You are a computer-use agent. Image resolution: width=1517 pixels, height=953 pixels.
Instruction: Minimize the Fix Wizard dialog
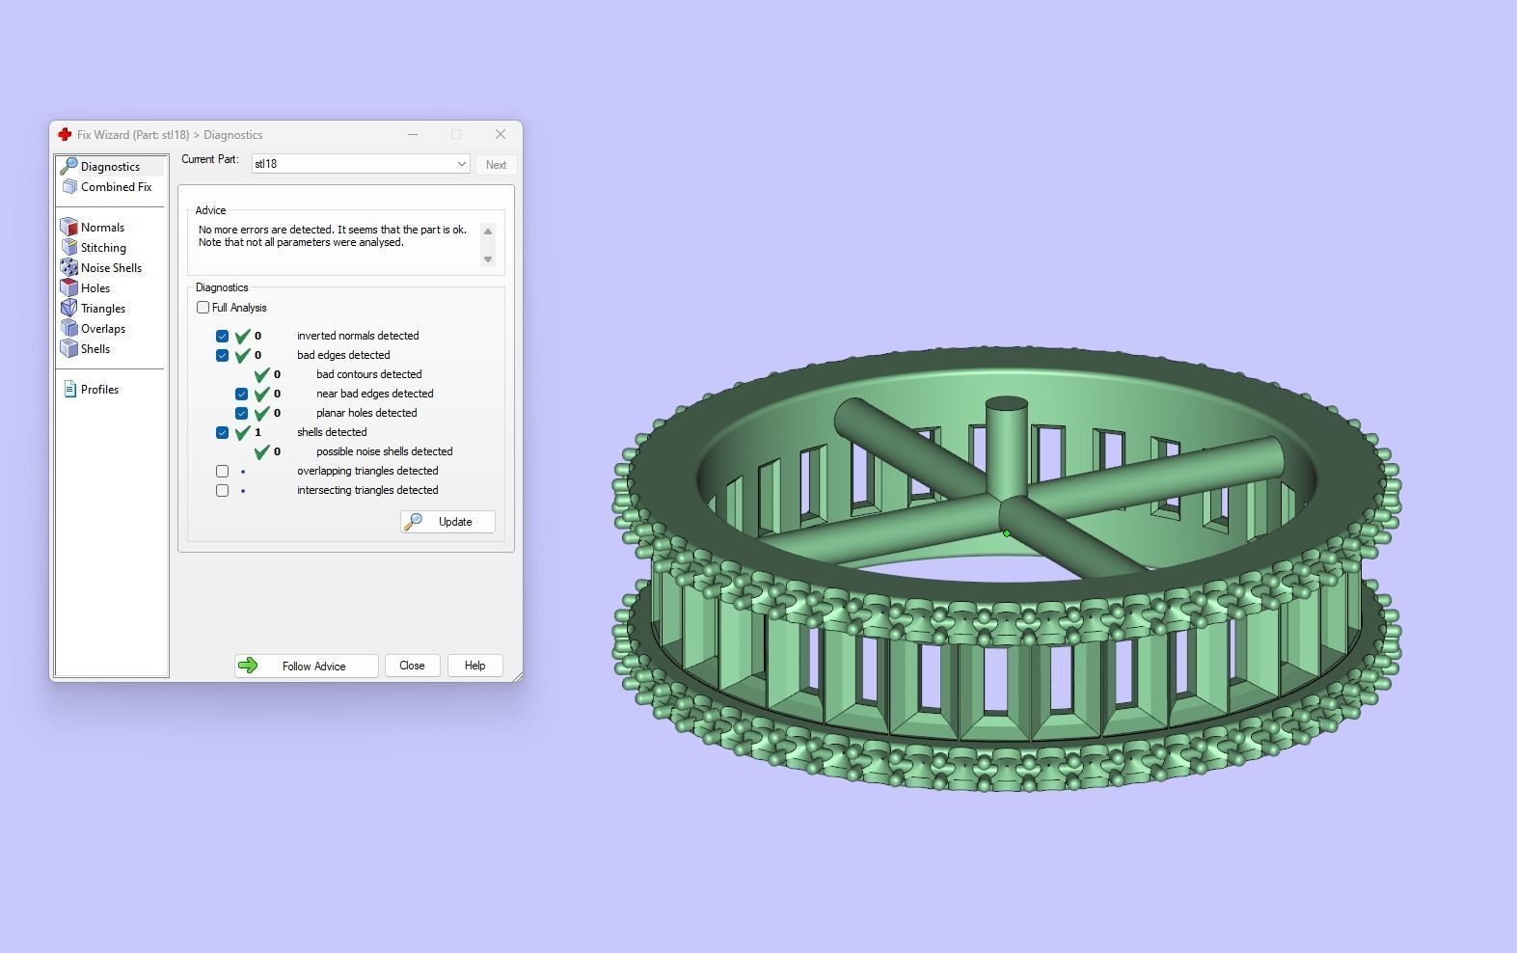tap(413, 134)
